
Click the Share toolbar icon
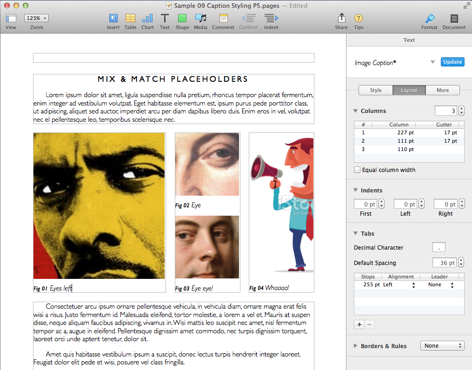point(341,19)
